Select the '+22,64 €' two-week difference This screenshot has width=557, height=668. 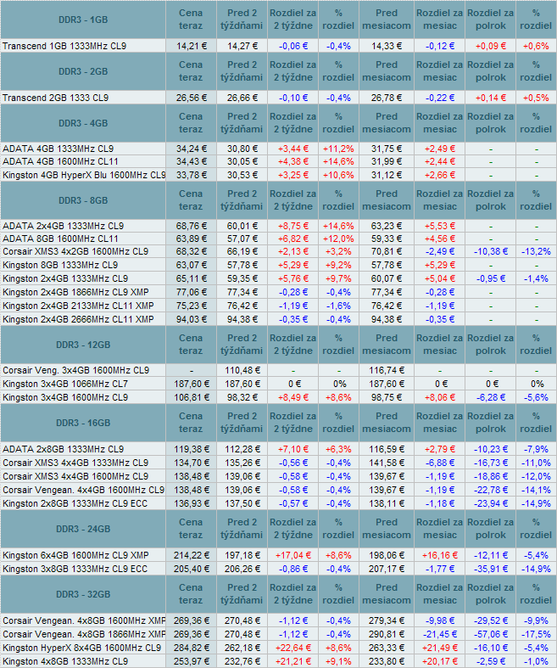[292, 648]
